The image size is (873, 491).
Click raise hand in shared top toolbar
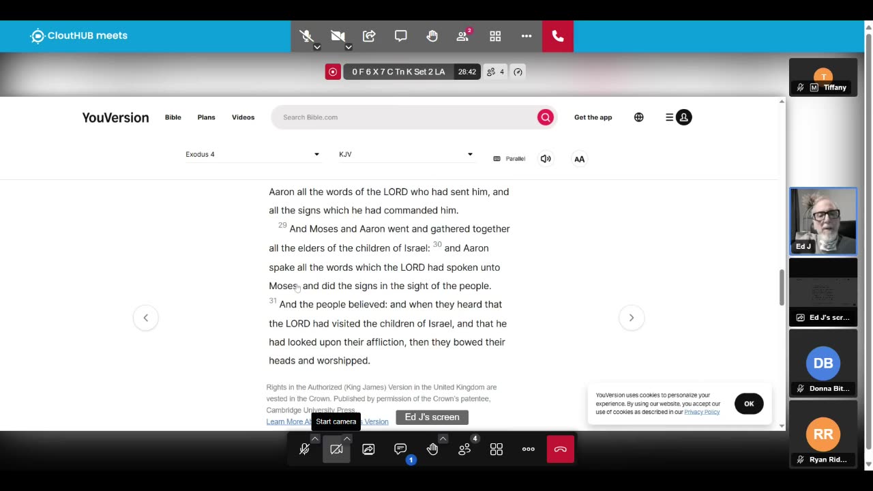pos(432,36)
